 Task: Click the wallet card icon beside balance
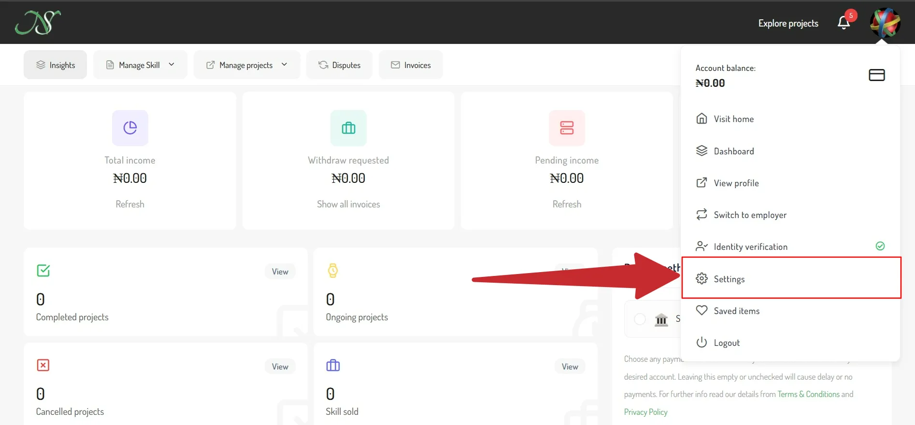point(876,75)
